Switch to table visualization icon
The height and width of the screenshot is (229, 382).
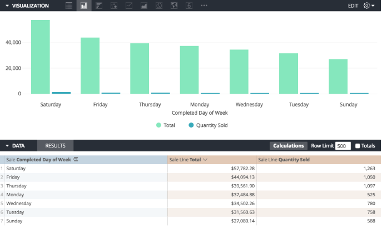69,6
